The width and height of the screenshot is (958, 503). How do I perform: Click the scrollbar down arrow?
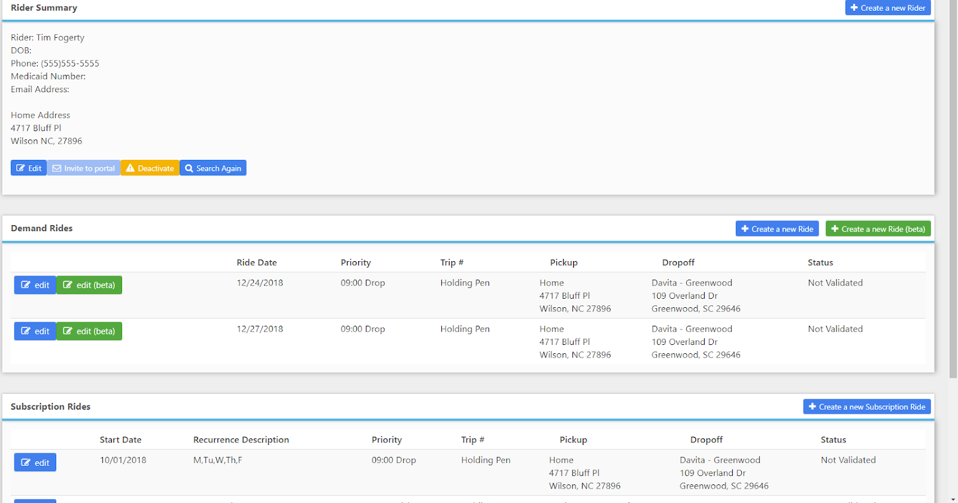pyautogui.click(x=953, y=498)
